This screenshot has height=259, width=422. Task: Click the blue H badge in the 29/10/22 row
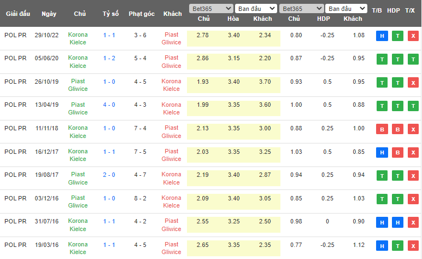click(382, 36)
